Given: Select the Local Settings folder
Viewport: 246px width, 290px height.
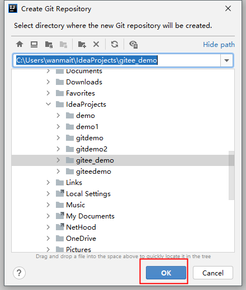Looking at the screenshot, I should pos(88,194).
